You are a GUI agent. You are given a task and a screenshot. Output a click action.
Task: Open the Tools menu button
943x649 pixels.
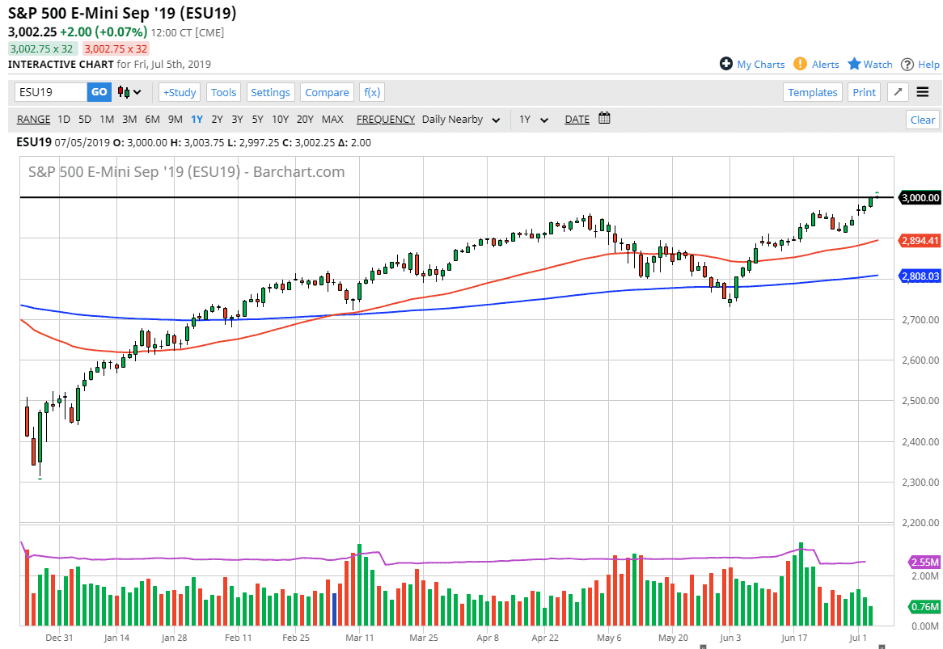(x=223, y=93)
